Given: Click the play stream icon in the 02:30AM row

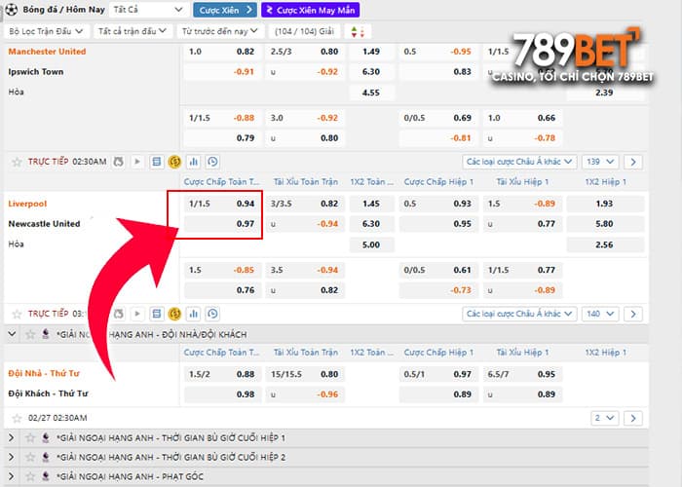Looking at the screenshot, I should pyautogui.click(x=137, y=162).
